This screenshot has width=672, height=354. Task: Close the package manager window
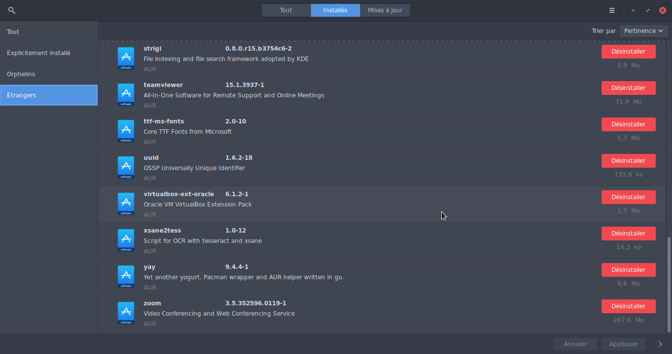(663, 10)
